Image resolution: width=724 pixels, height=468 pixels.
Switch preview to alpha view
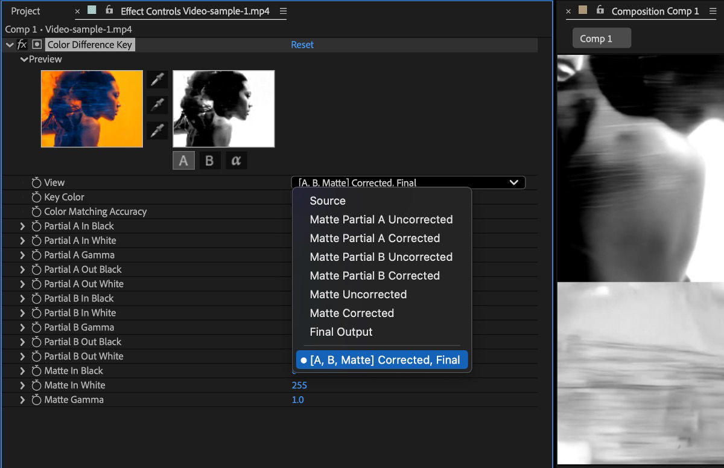pyautogui.click(x=235, y=160)
